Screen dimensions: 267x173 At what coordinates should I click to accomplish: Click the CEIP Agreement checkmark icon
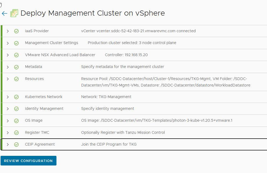click(16, 145)
